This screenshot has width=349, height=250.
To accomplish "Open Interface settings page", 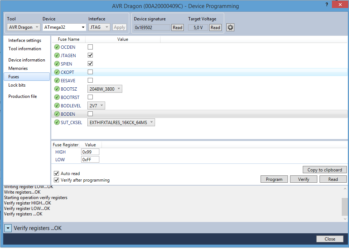I will (x=25, y=40).
